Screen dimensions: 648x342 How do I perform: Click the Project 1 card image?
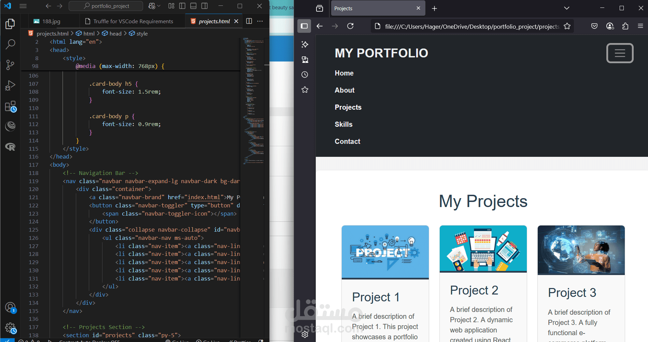tap(385, 252)
